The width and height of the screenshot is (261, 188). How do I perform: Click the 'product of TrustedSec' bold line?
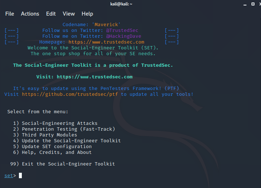(93, 65)
